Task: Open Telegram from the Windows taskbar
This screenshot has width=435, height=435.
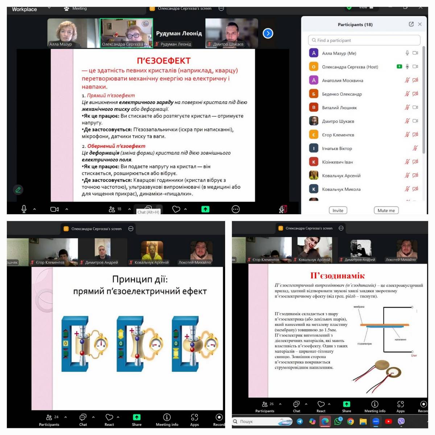Action: (300, 421)
